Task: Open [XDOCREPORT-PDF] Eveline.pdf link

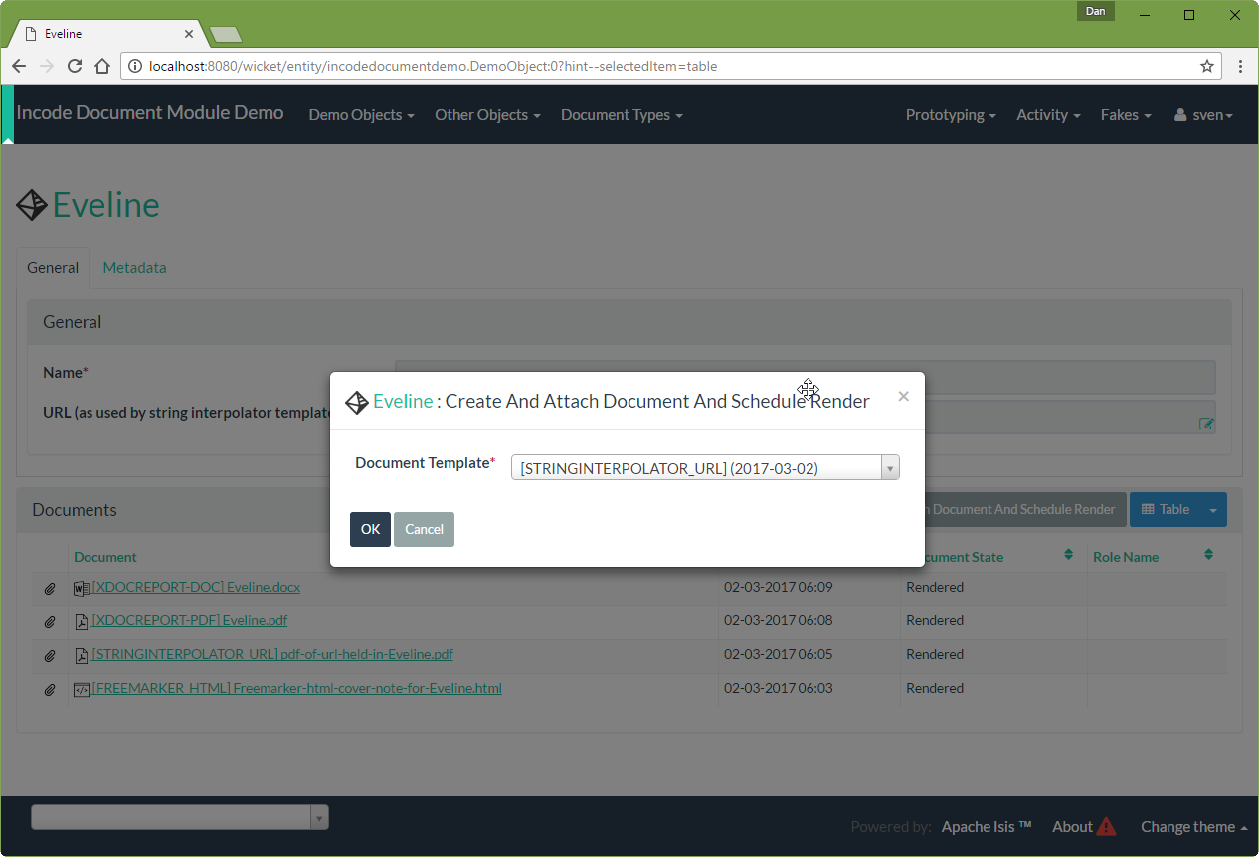Action: pos(190,620)
